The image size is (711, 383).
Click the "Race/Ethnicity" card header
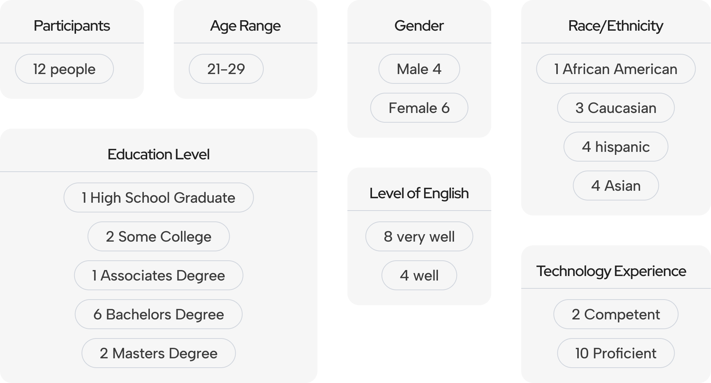click(x=615, y=26)
